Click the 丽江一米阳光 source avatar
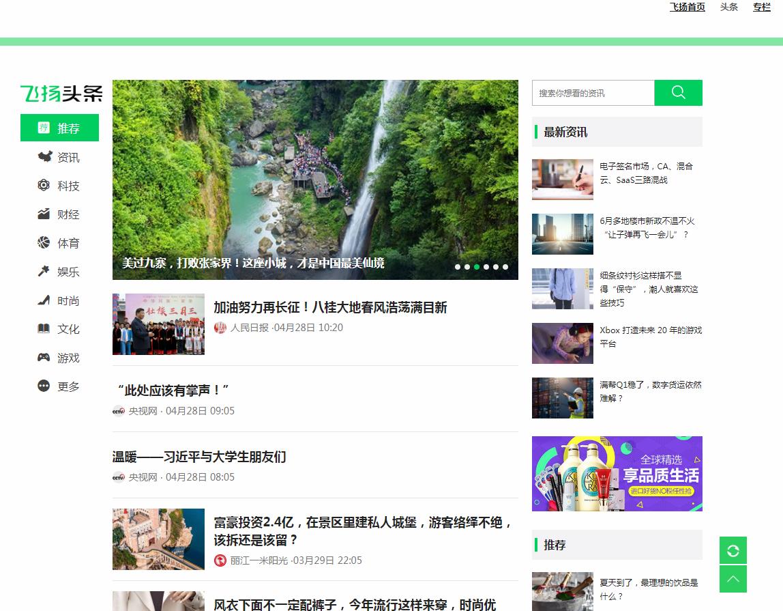This screenshot has height=611, width=783. click(220, 560)
